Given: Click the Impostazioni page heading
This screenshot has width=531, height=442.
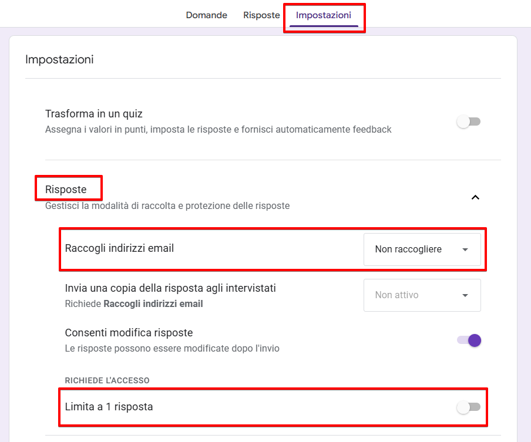Looking at the screenshot, I should click(59, 59).
